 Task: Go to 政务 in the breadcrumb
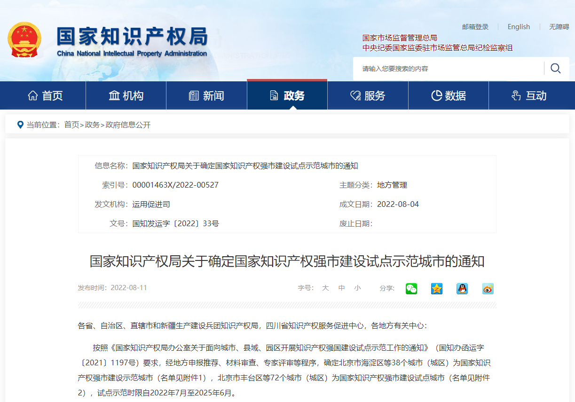tap(92, 125)
